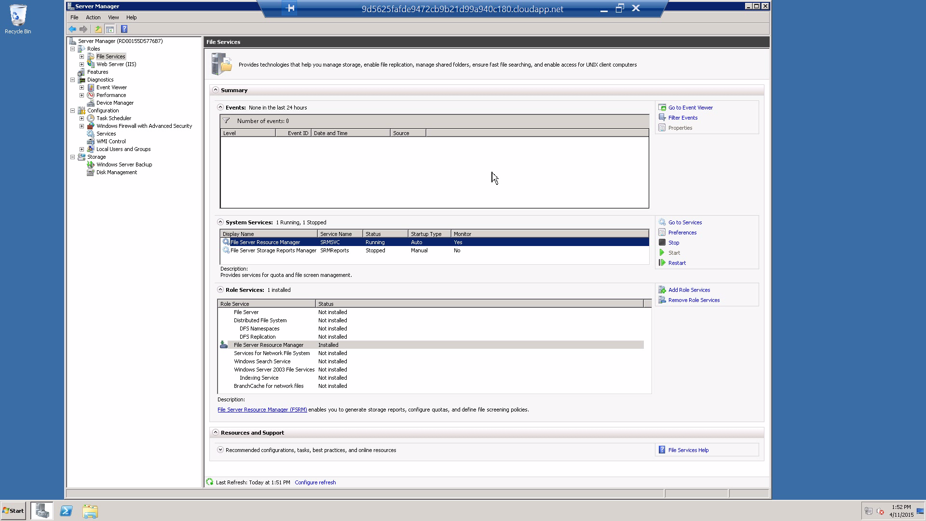The height and width of the screenshot is (521, 926).
Task: Collapse the Role Services section
Action: pyautogui.click(x=220, y=289)
